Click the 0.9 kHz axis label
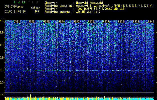157x100 pixels. pyautogui.click(x=2, y=57)
